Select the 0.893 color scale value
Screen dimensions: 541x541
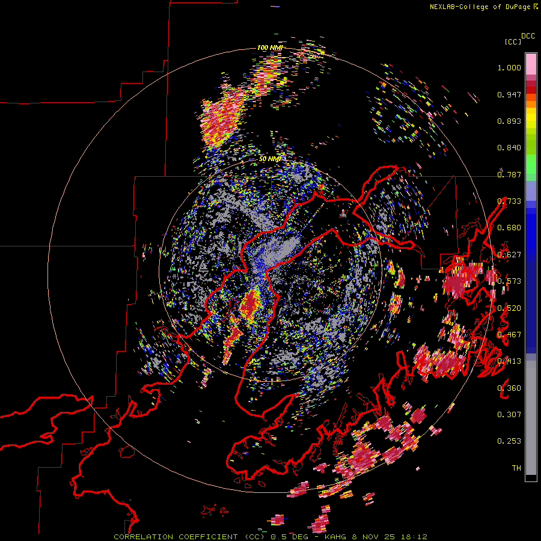click(x=509, y=121)
